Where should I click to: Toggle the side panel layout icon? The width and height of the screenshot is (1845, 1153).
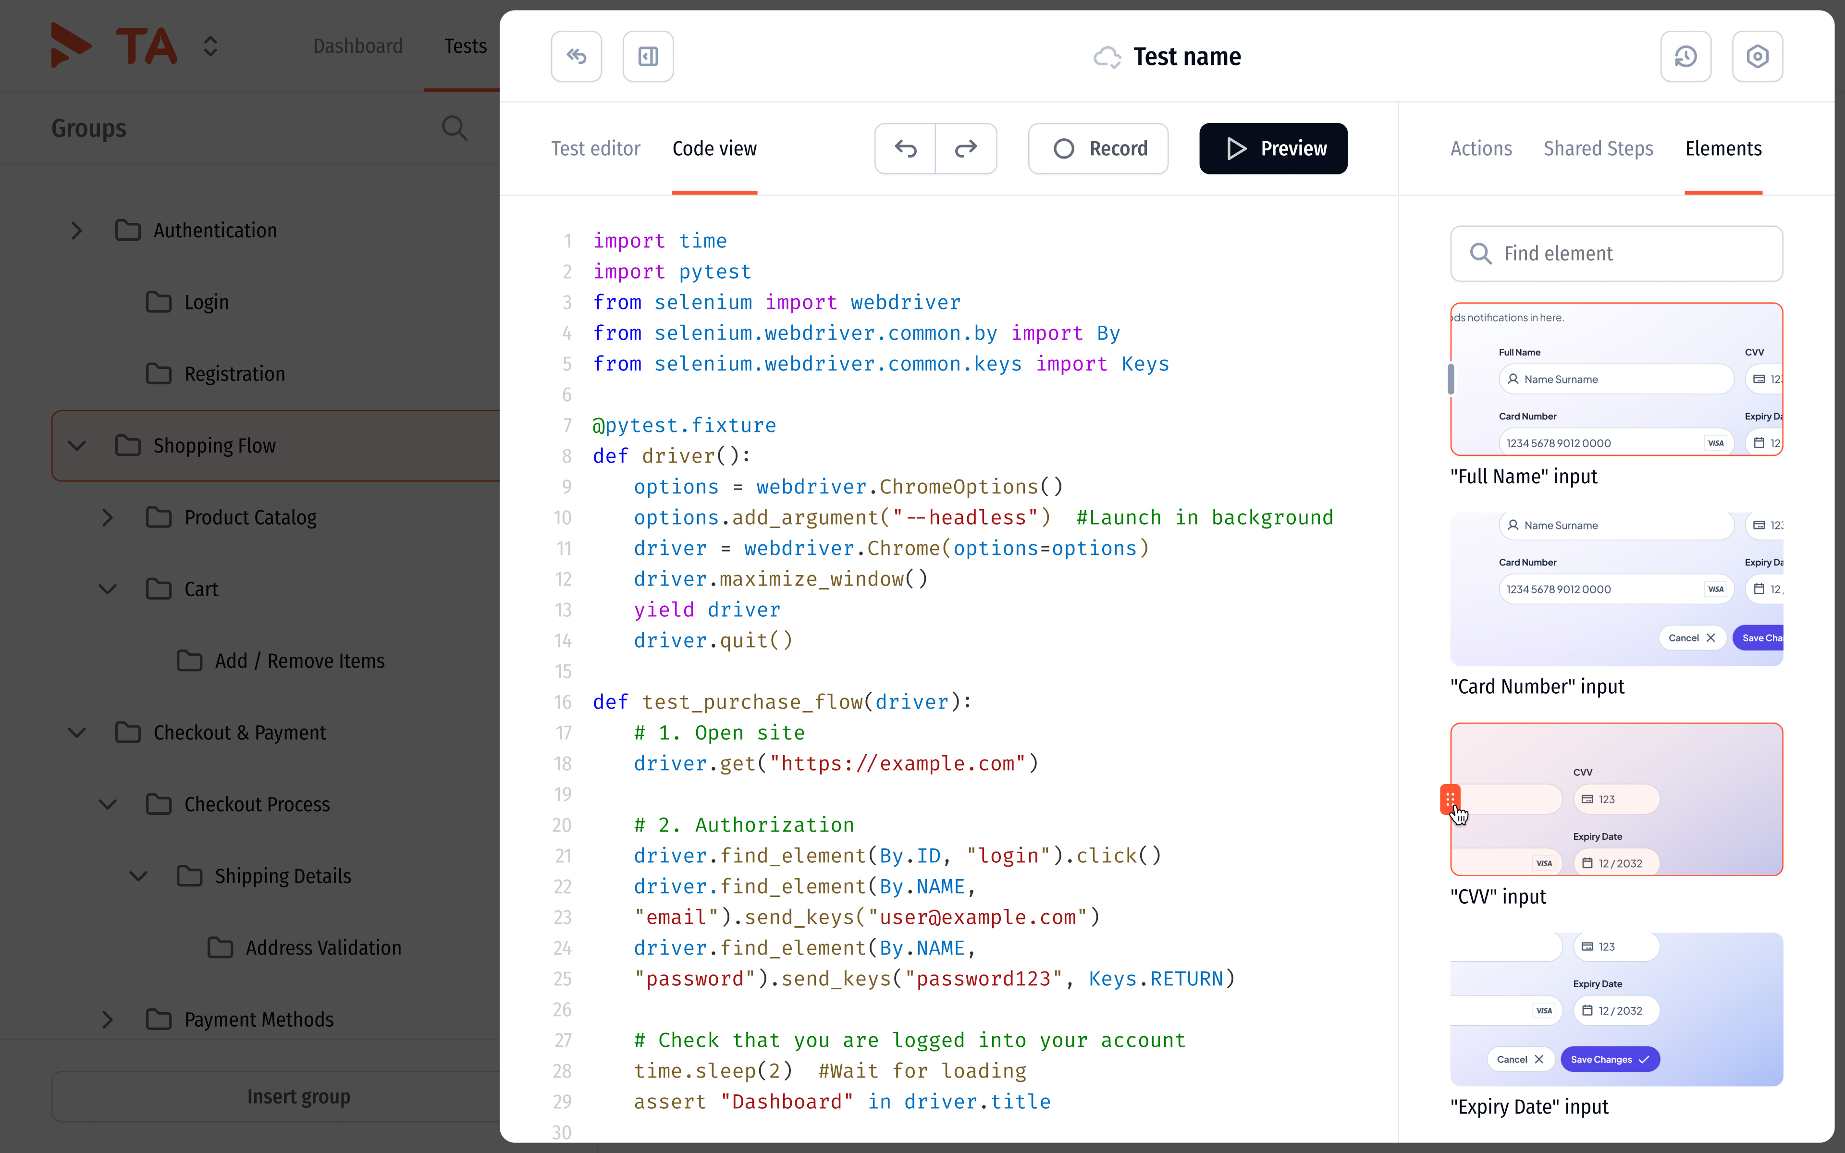[648, 56]
